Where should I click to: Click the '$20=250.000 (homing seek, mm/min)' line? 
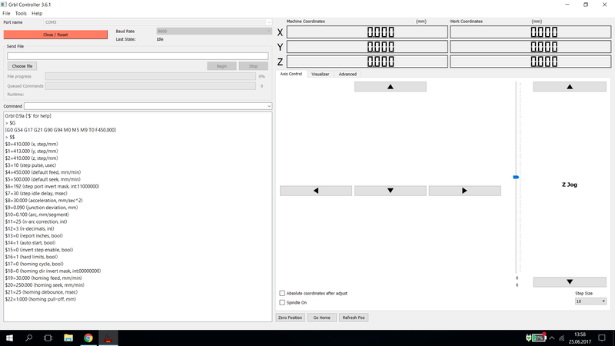45,285
